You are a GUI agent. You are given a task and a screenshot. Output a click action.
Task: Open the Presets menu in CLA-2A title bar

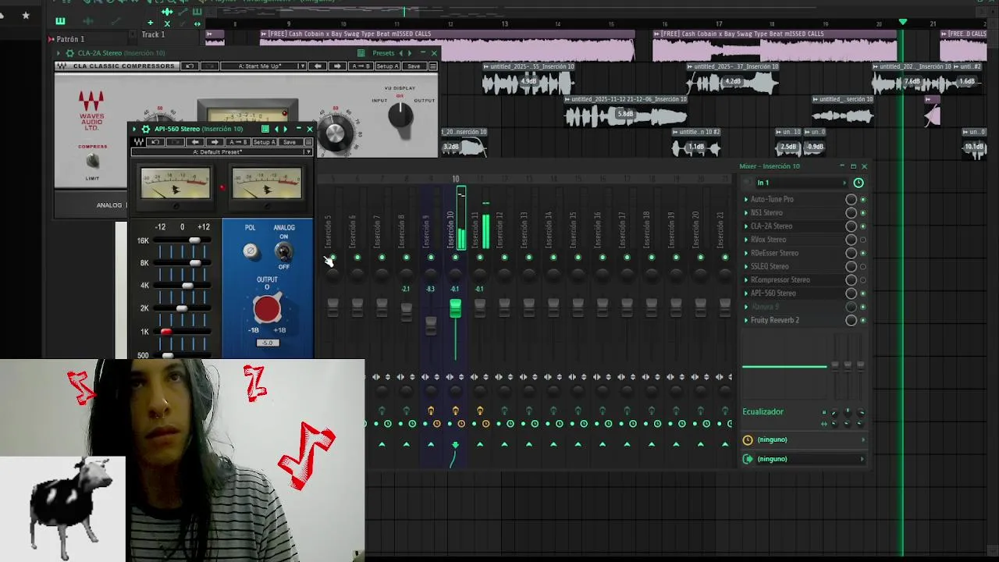[383, 53]
